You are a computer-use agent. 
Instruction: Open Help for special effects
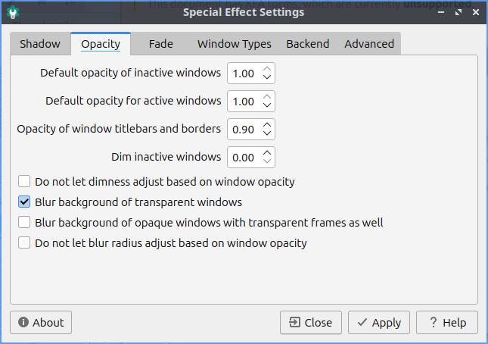tap(446, 322)
